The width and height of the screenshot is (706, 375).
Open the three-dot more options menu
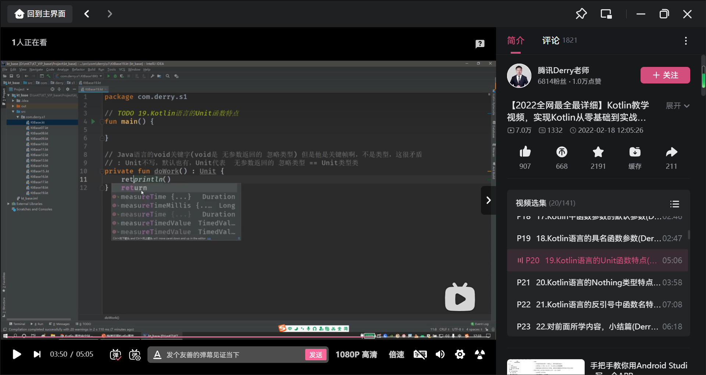[x=686, y=41]
